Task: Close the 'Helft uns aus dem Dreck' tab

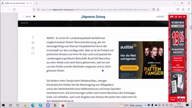Action: pos(31,3)
